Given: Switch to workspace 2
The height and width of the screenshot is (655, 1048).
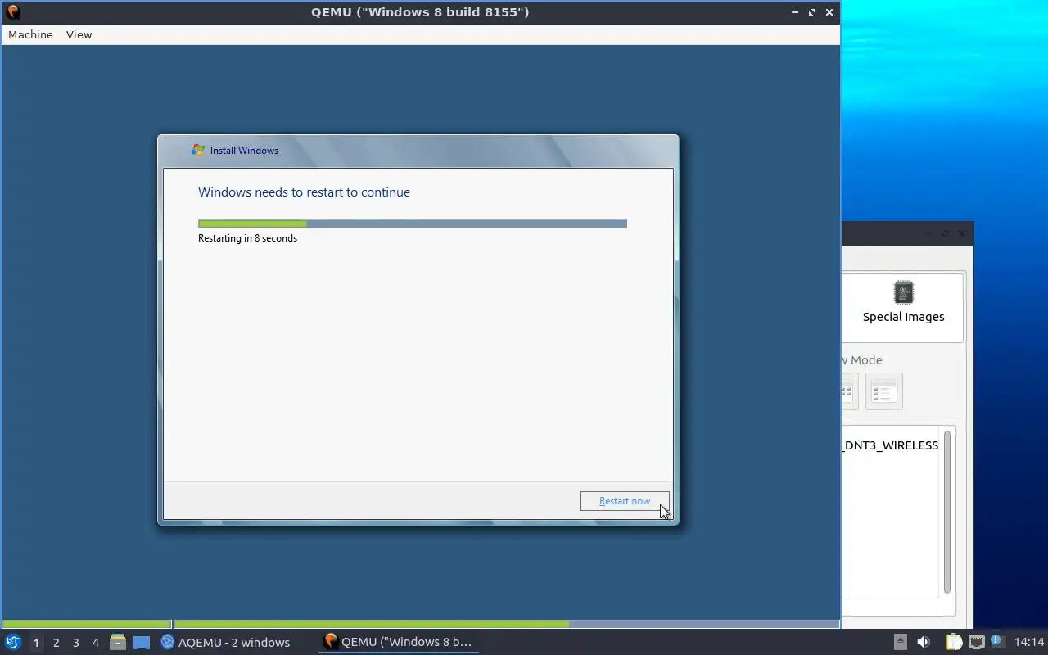Looking at the screenshot, I should pyautogui.click(x=56, y=643).
